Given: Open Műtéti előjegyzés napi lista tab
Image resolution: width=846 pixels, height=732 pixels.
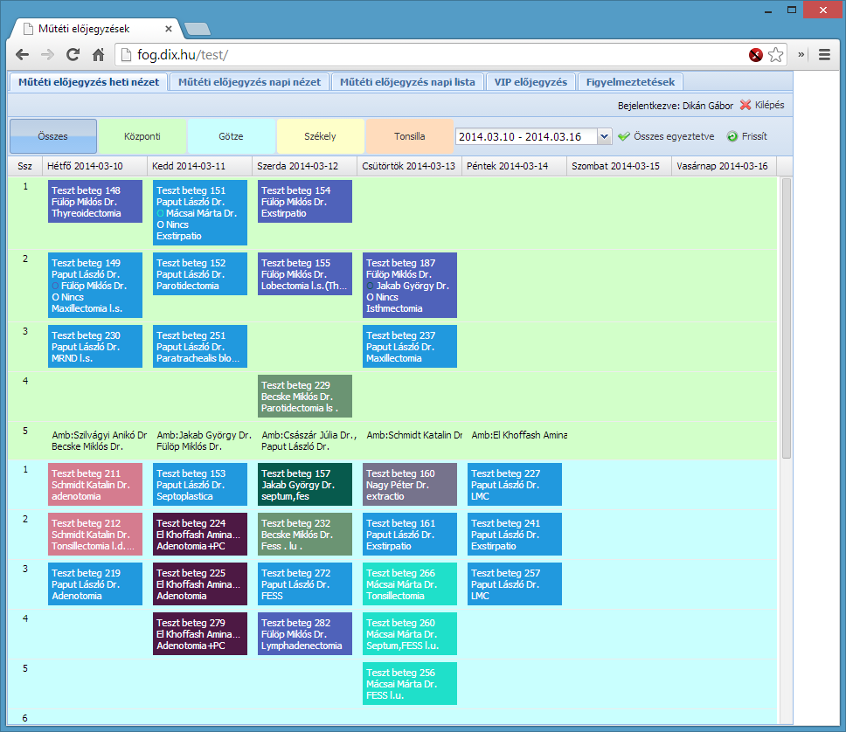Looking at the screenshot, I should [407, 82].
